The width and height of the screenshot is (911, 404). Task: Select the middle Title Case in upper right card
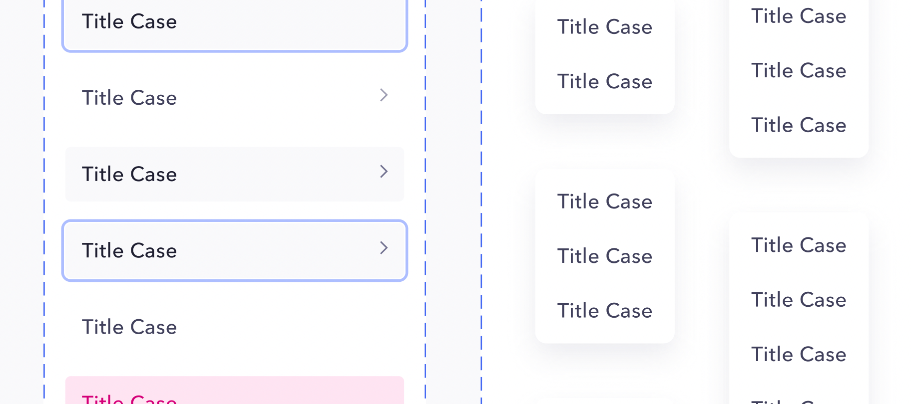click(799, 70)
